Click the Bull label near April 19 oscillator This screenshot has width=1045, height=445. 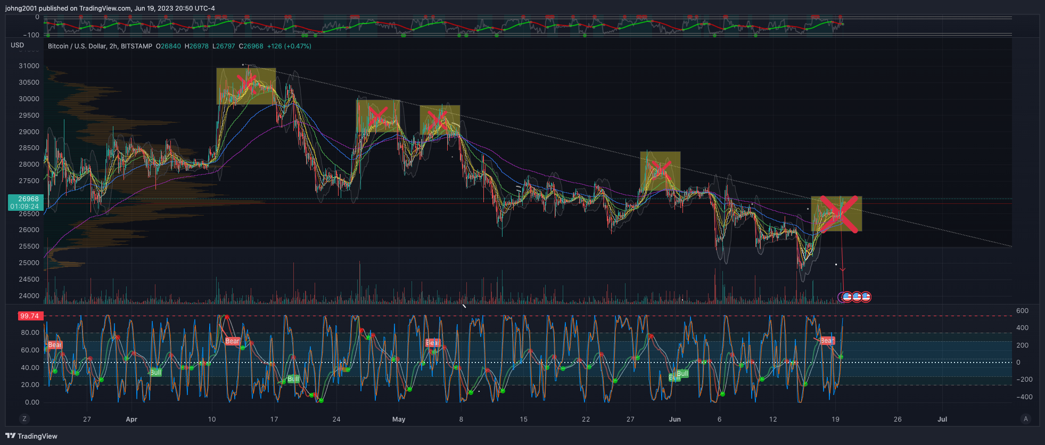click(x=293, y=379)
